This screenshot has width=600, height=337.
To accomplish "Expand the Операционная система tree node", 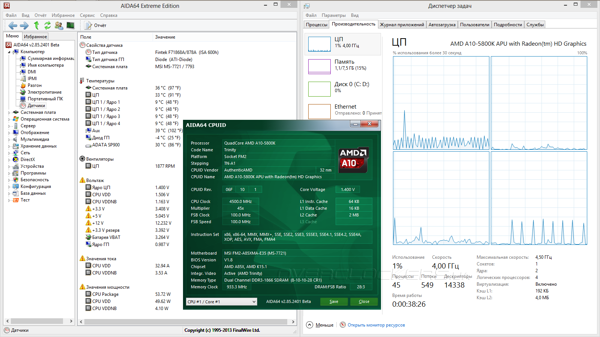I will pyautogui.click(x=9, y=119).
